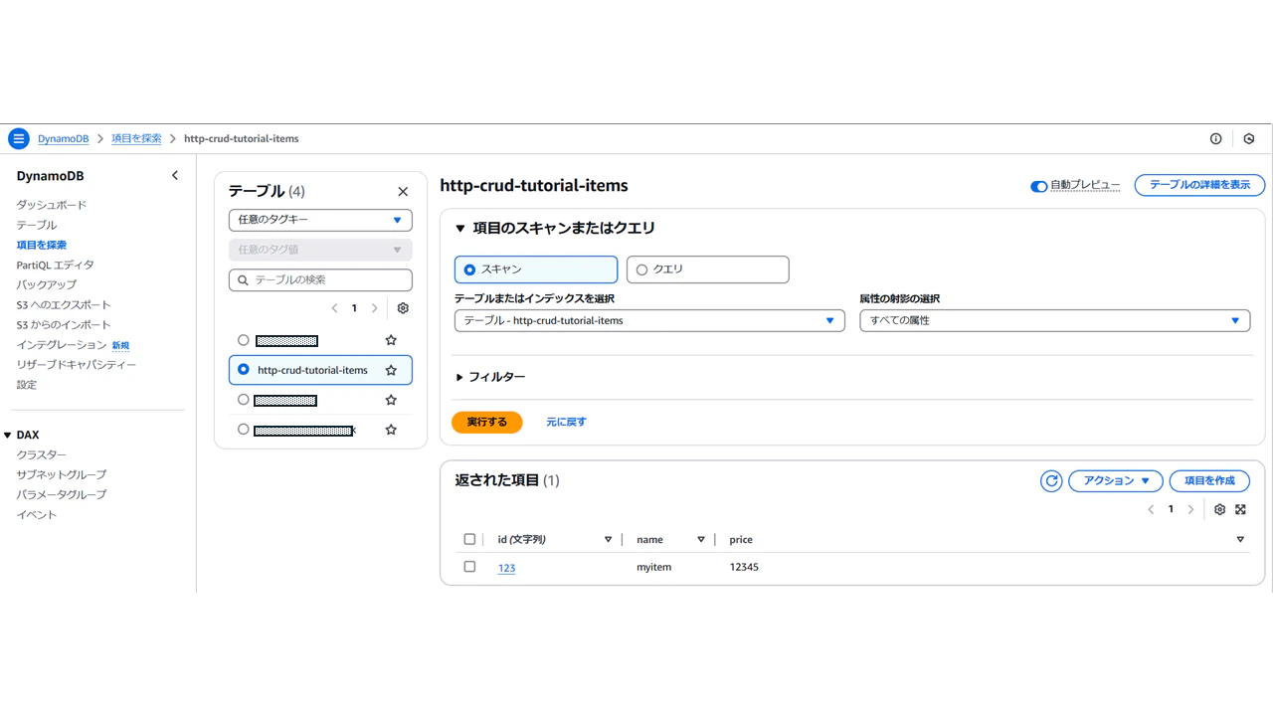
Task: Select the http-crud-tutorial-items table radio button
Action: pyautogui.click(x=244, y=370)
